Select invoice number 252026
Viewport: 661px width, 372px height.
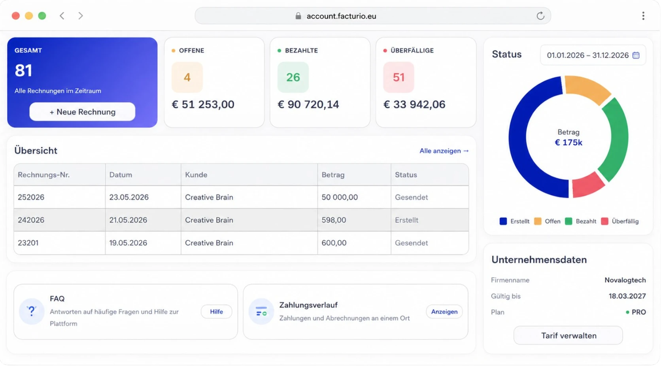coord(31,197)
